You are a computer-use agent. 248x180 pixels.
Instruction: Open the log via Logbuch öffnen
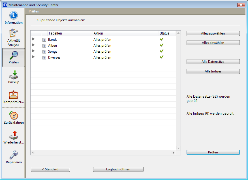[x=118, y=169]
